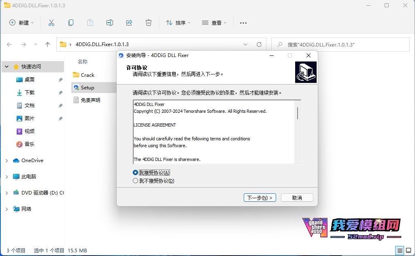Click the 名称 column header

(x=83, y=61)
